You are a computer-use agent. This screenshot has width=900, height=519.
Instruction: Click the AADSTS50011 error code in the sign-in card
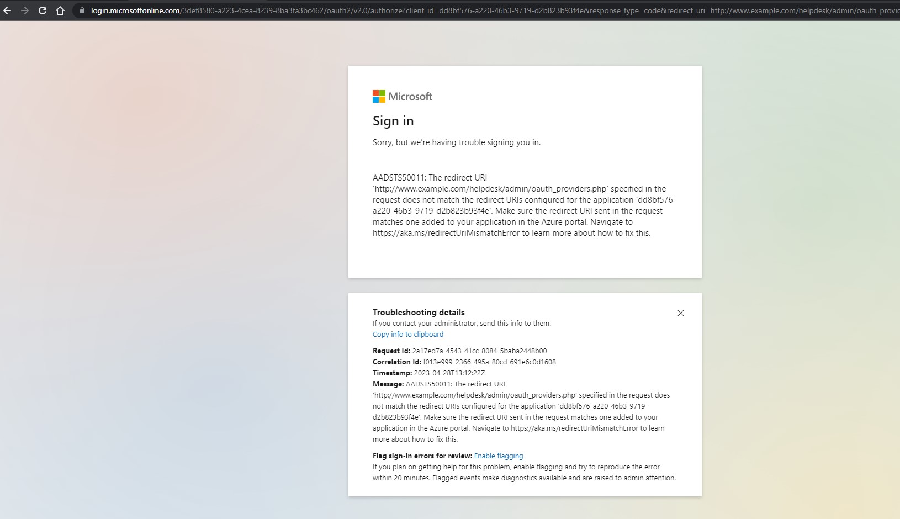[x=399, y=178]
